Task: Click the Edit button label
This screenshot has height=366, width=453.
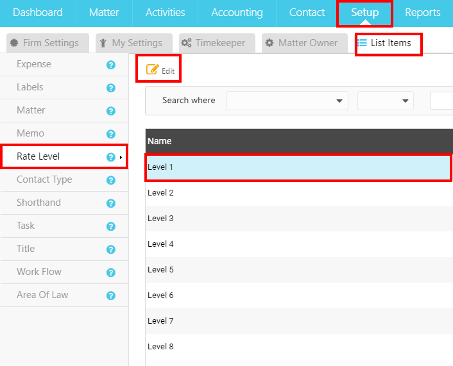Action: coord(168,71)
